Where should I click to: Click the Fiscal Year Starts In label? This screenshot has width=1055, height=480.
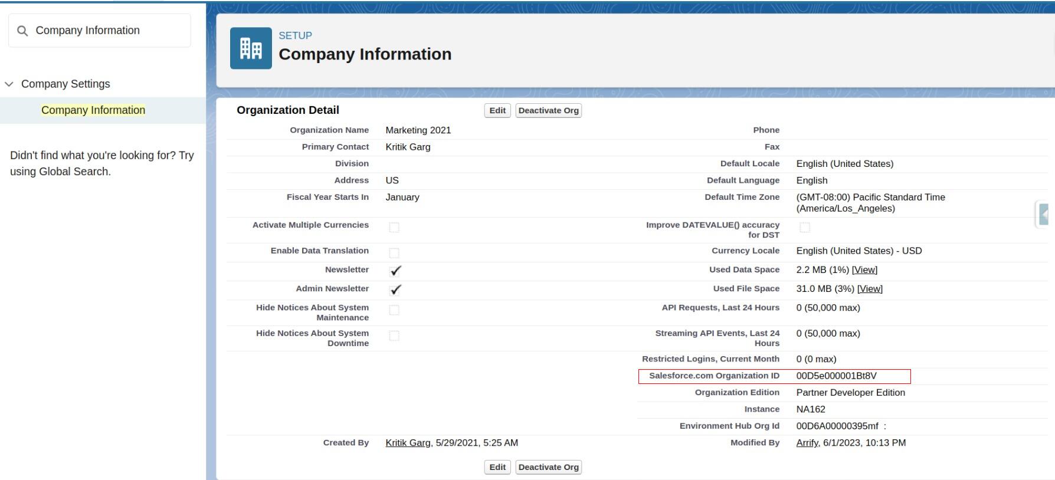(327, 197)
